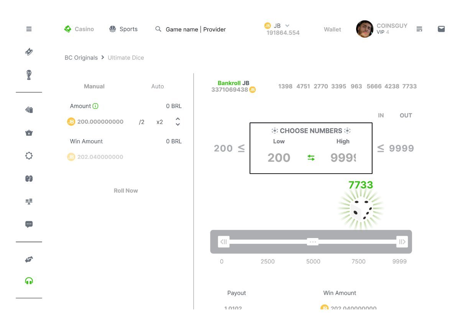Switch to the Auto tab

[x=157, y=87]
